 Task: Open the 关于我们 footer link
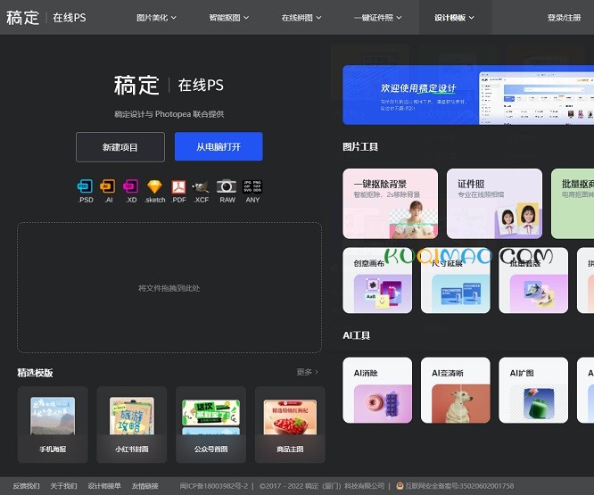point(63,486)
